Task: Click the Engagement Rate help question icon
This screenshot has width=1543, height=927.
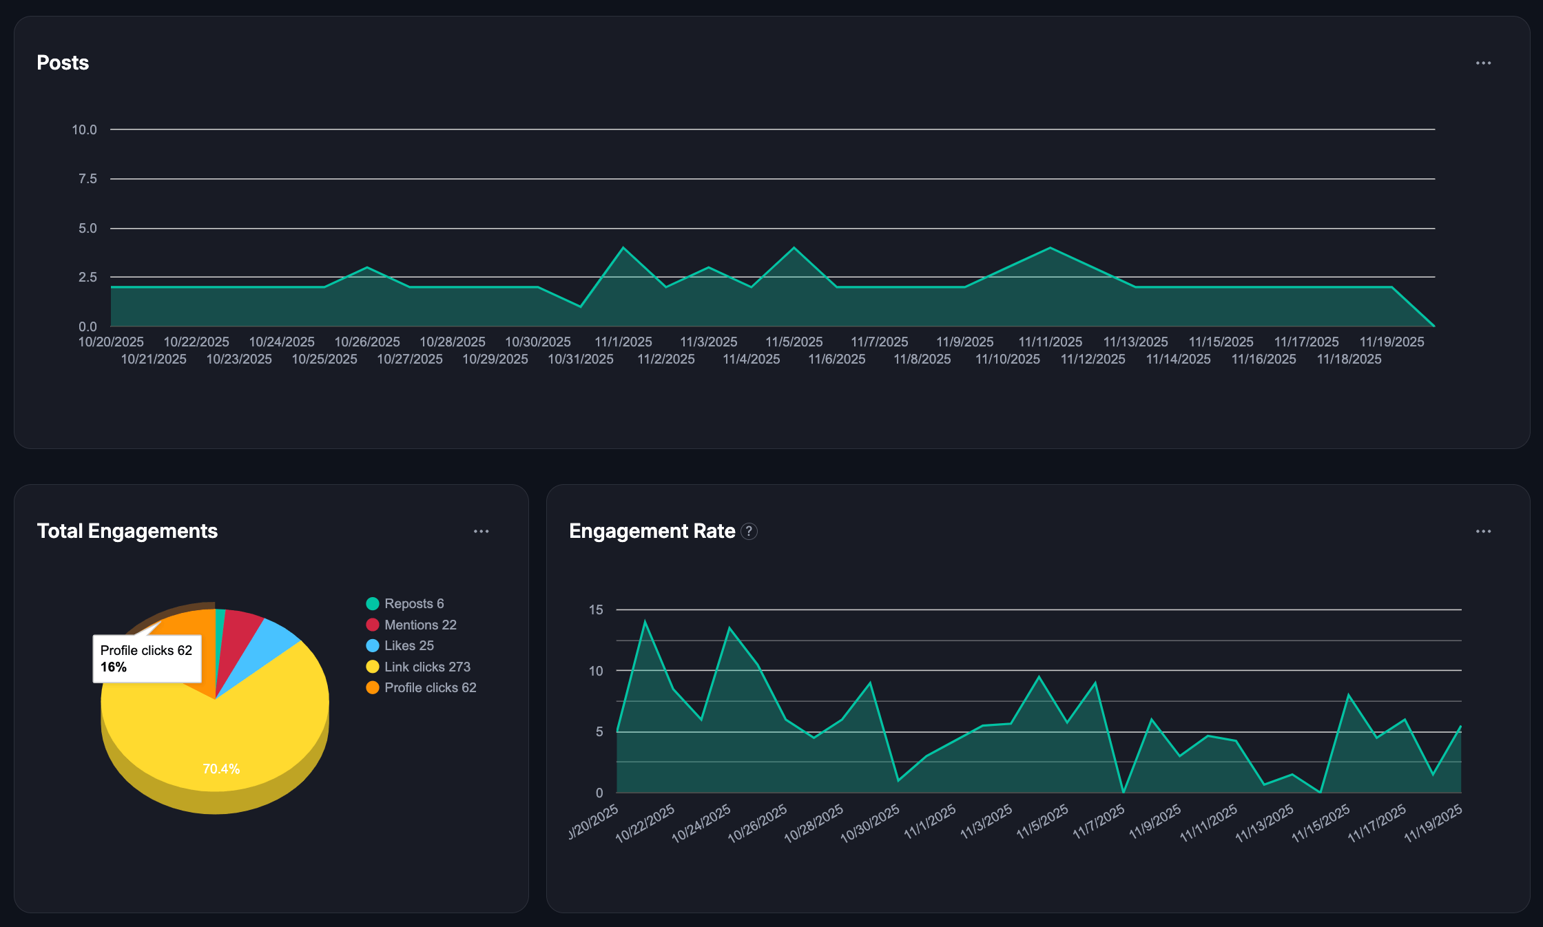Action: pyautogui.click(x=749, y=532)
